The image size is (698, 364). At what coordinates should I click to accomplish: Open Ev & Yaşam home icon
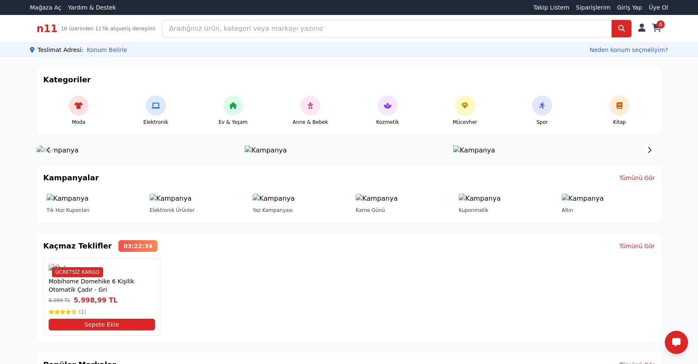[233, 106]
